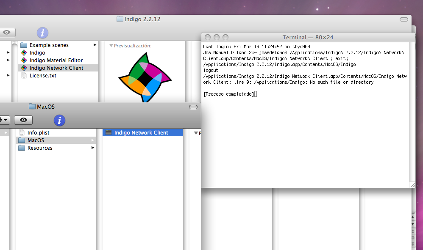Click the Terminal window title bar
Image resolution: width=423 pixels, height=250 pixels.
[308, 37]
